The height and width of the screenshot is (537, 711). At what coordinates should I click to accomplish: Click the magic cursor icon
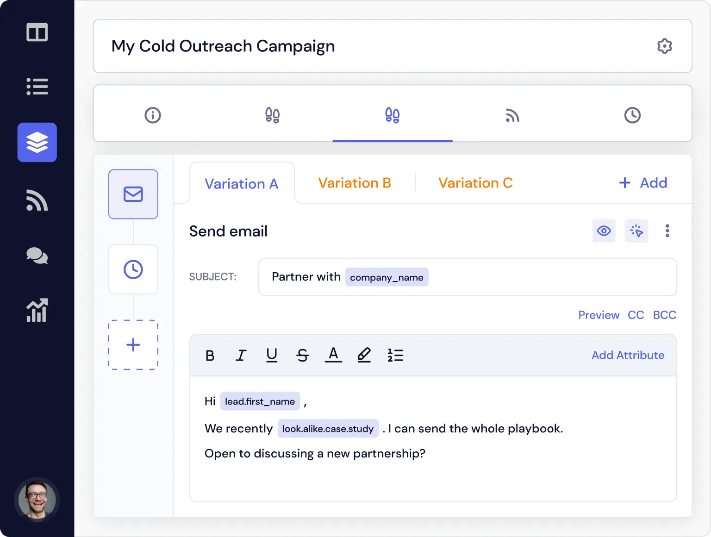coord(636,231)
